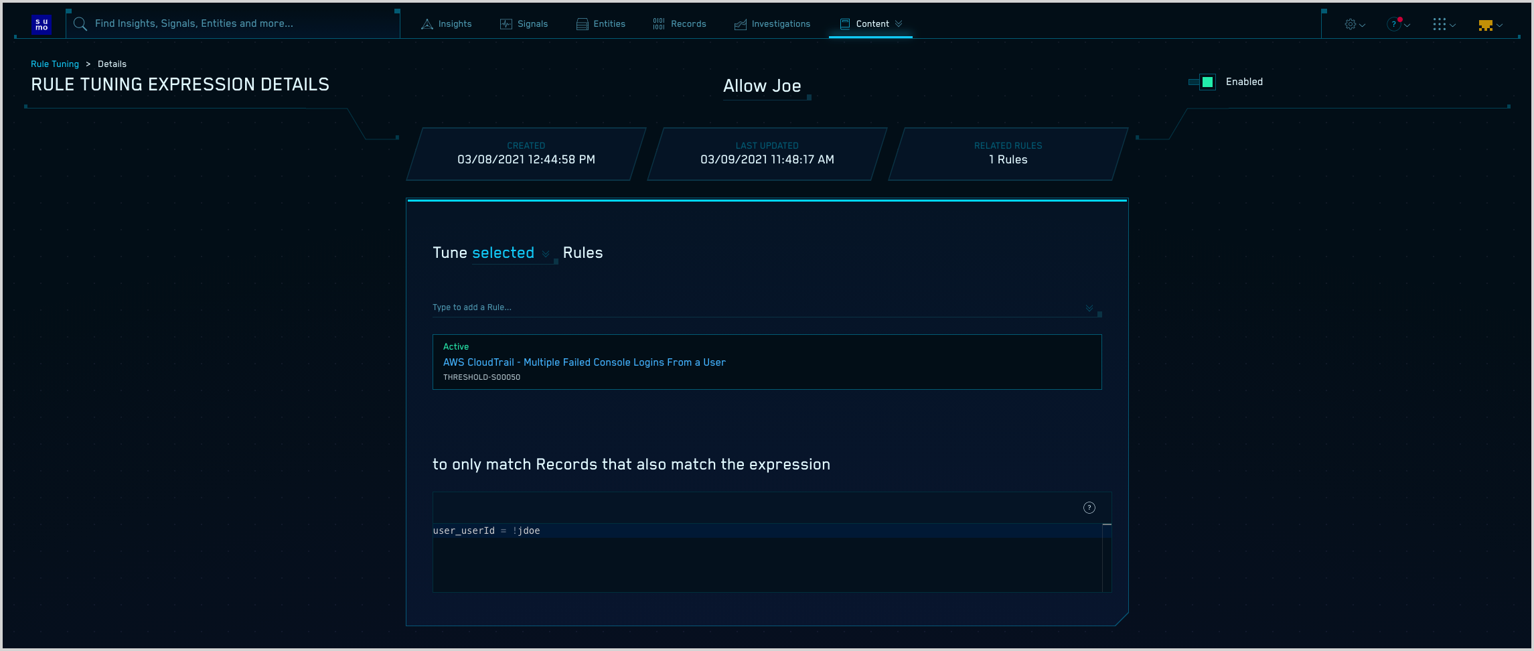The width and height of the screenshot is (1534, 651).
Task: Open the Entities tab
Action: click(x=601, y=24)
